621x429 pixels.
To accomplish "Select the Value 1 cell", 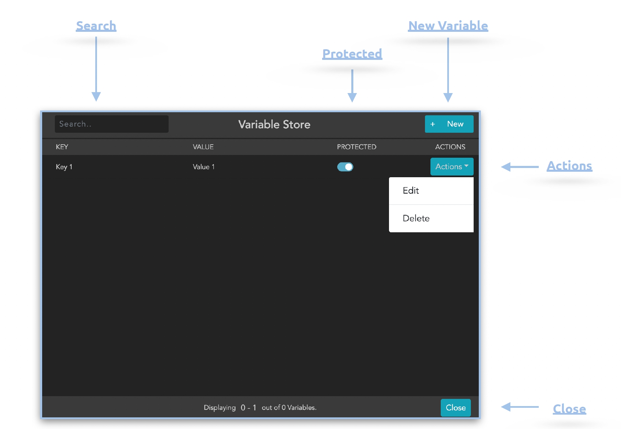I will [204, 167].
